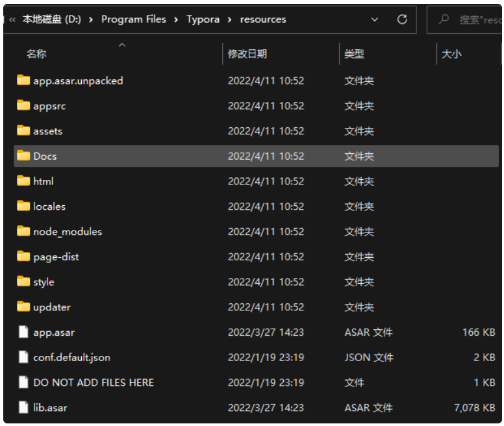Click the updater folder icon

(x=23, y=307)
